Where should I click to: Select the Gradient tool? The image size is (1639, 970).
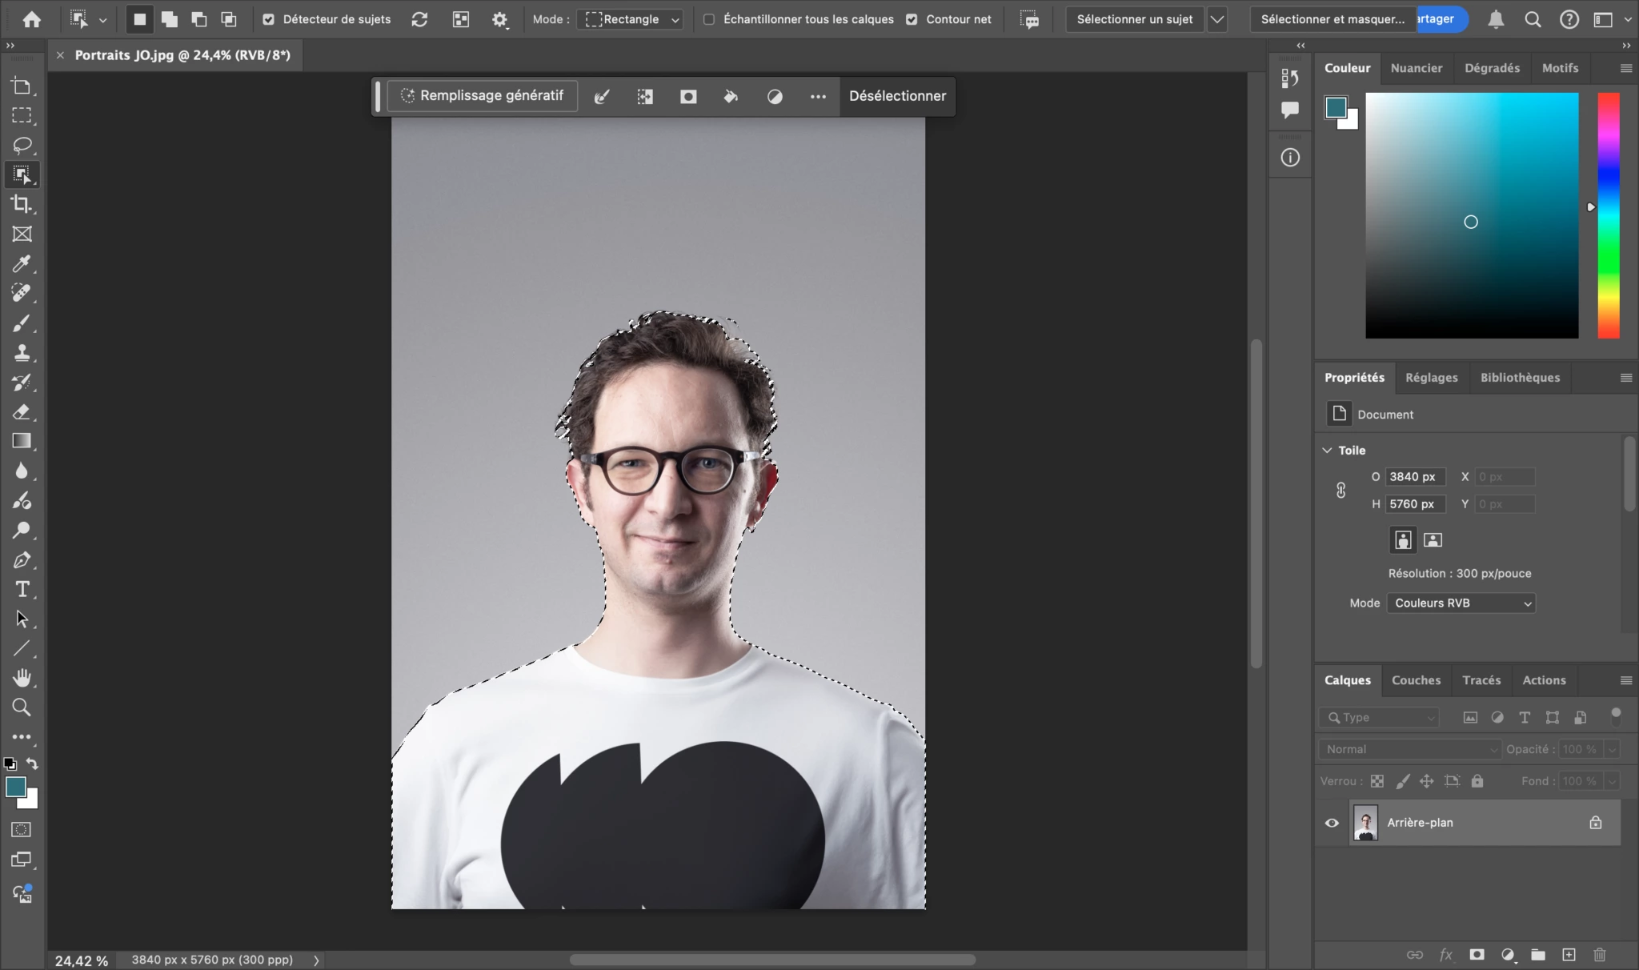[x=22, y=441]
